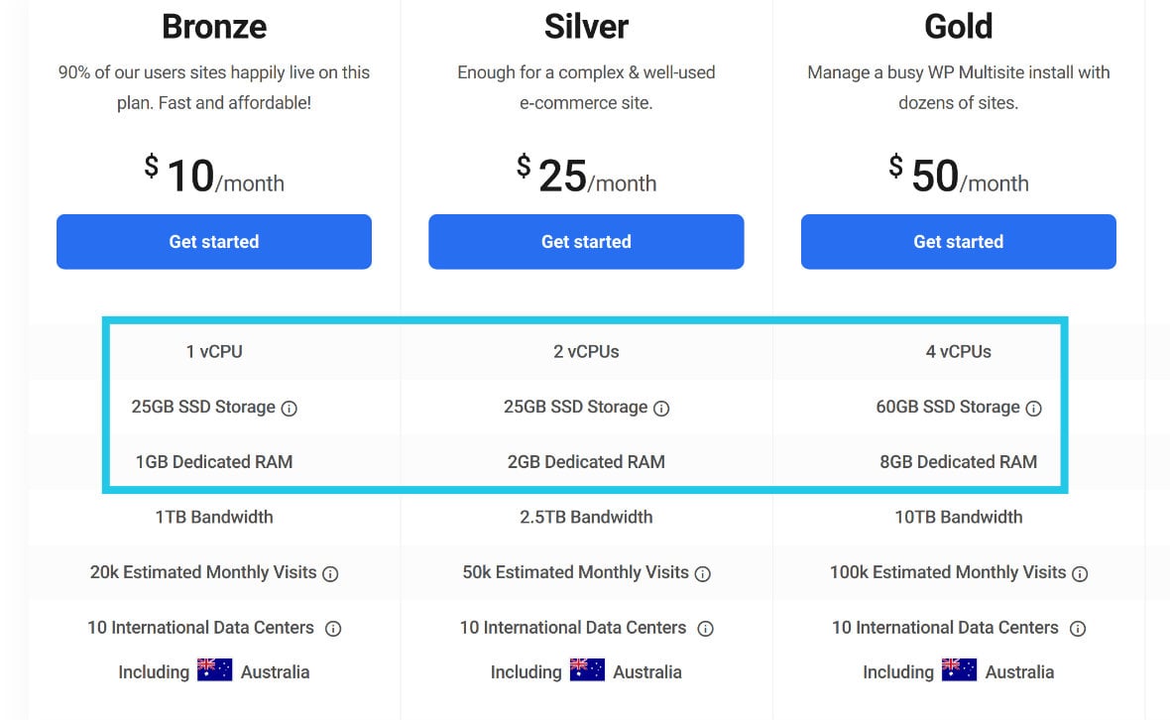Image resolution: width=1170 pixels, height=720 pixels.
Task: Click Australian flag in Bronze column
Action: point(215,670)
